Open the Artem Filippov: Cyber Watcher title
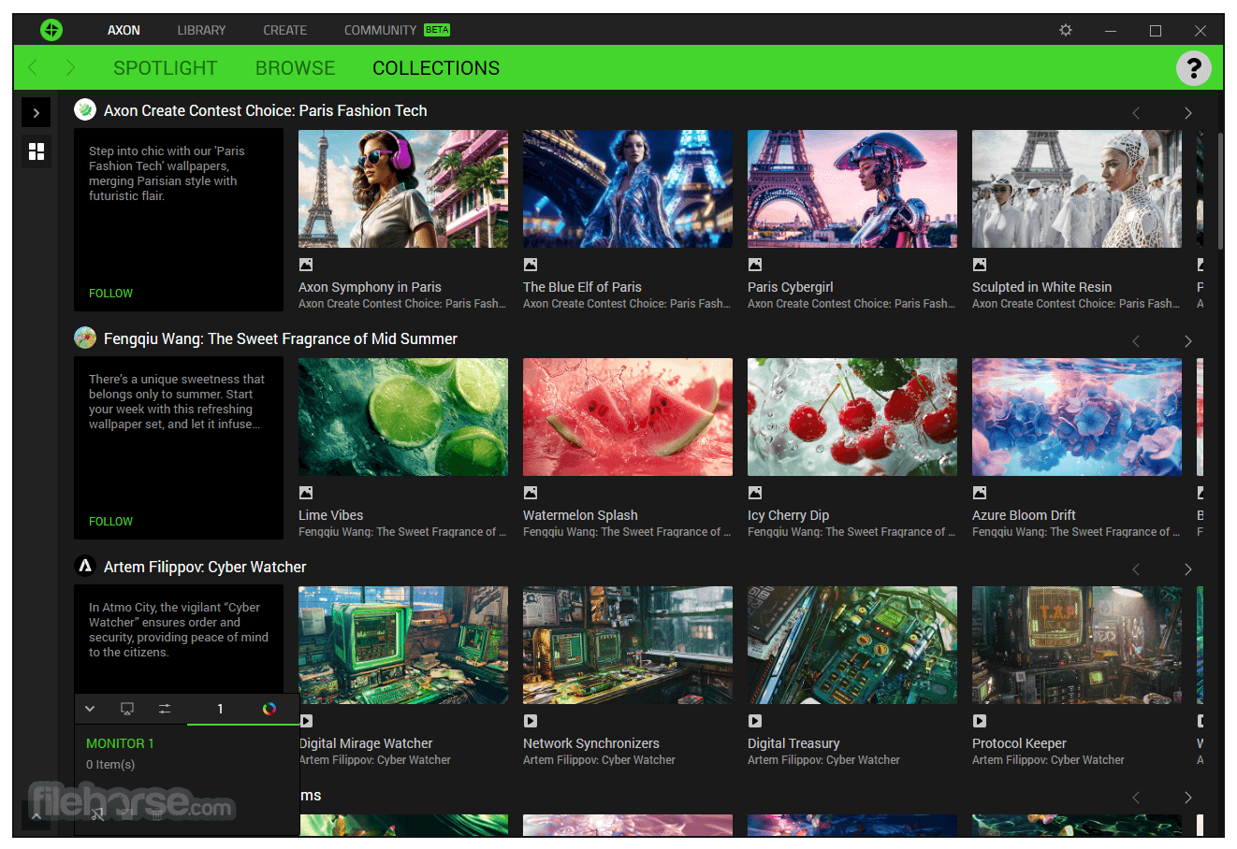 click(205, 567)
